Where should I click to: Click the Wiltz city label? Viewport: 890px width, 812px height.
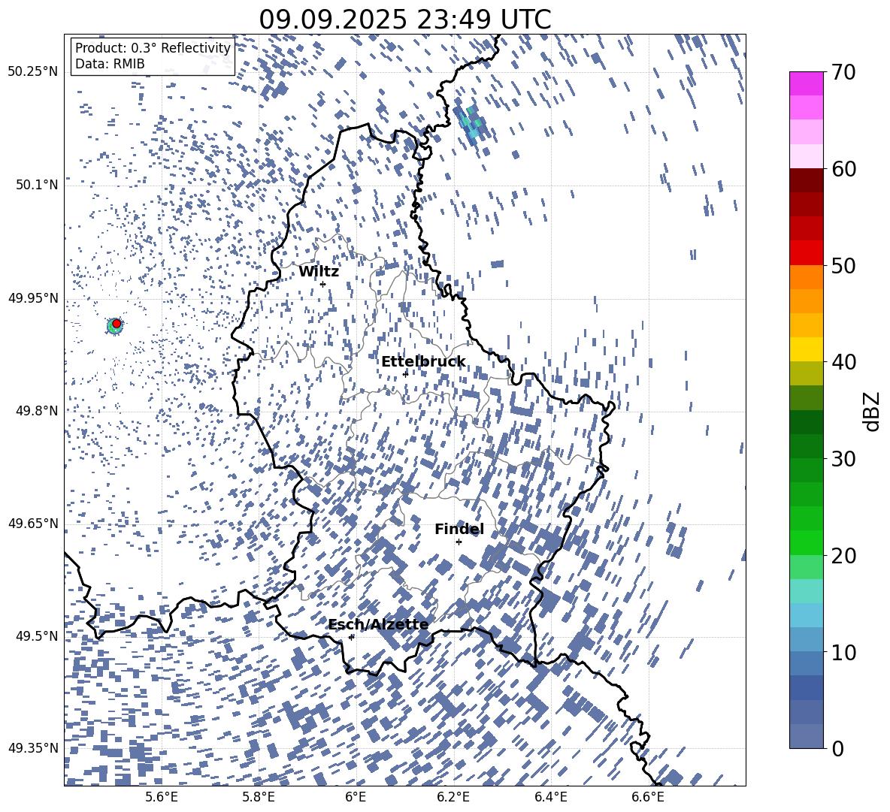coord(319,272)
